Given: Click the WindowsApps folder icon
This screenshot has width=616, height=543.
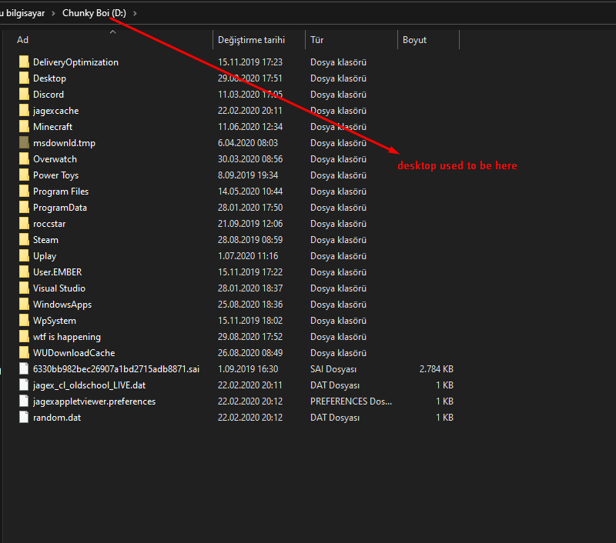Looking at the screenshot, I should tap(24, 304).
